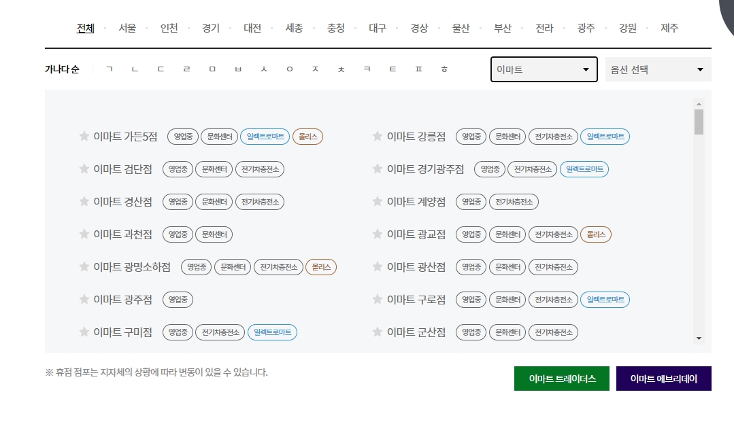Toggle favorite star for 이마트 광산점
Image resolution: width=734 pixels, height=422 pixels.
(377, 266)
